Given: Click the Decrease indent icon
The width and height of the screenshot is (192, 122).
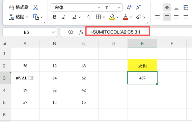Looking at the screenshot, I should click(x=186, y=7).
